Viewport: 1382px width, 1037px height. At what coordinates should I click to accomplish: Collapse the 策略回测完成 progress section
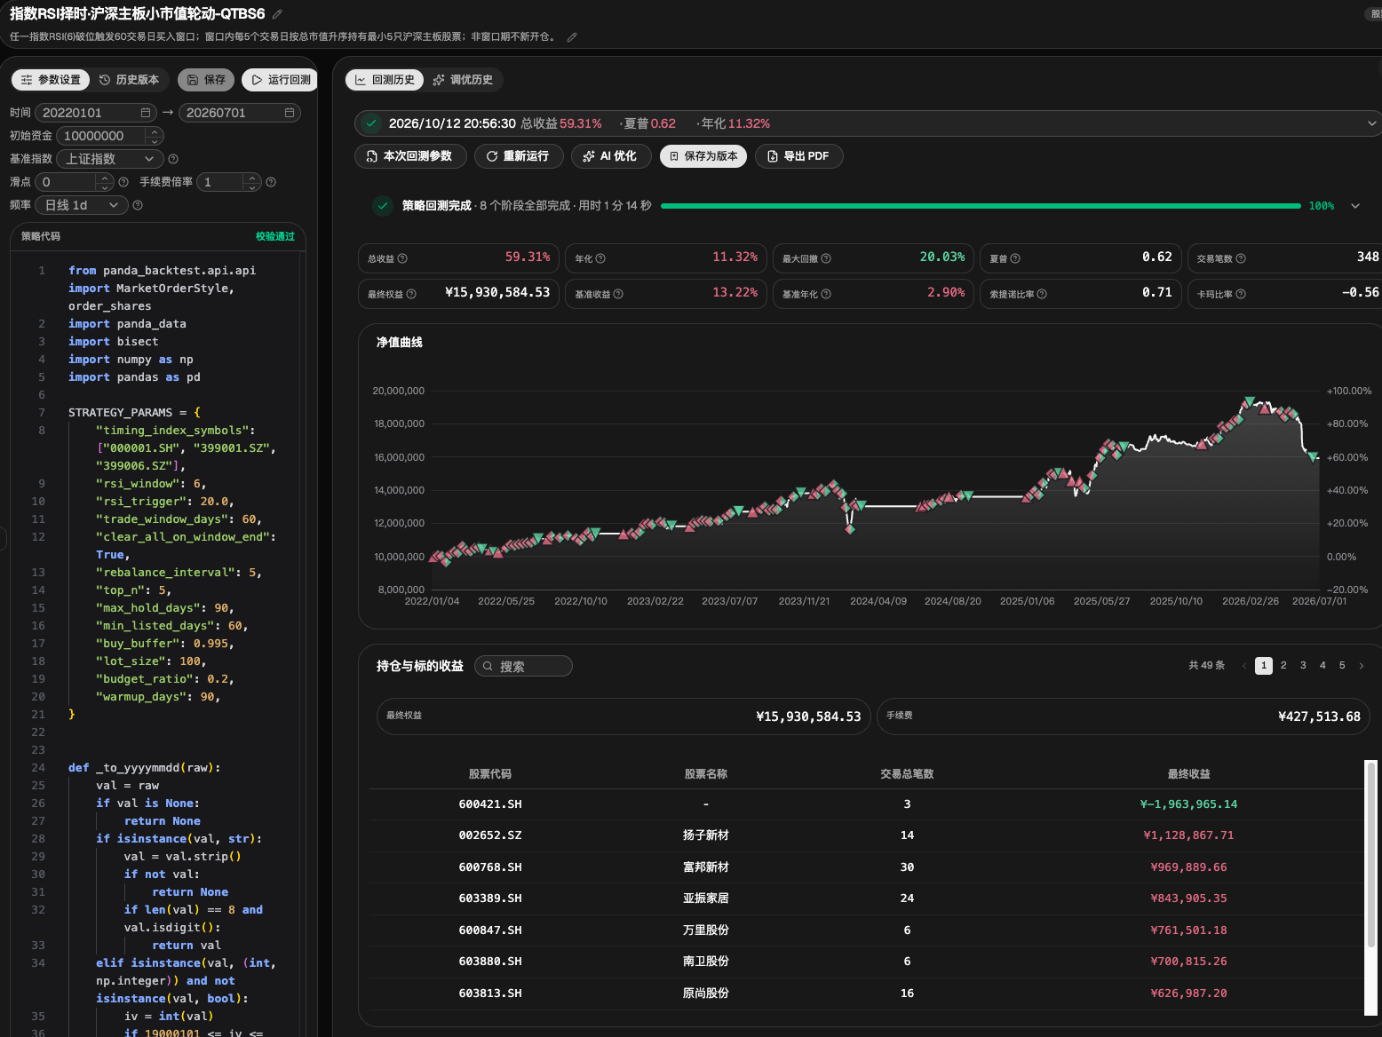point(1355,206)
